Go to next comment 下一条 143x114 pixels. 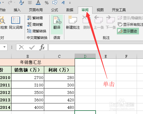click(x=111, y=22)
